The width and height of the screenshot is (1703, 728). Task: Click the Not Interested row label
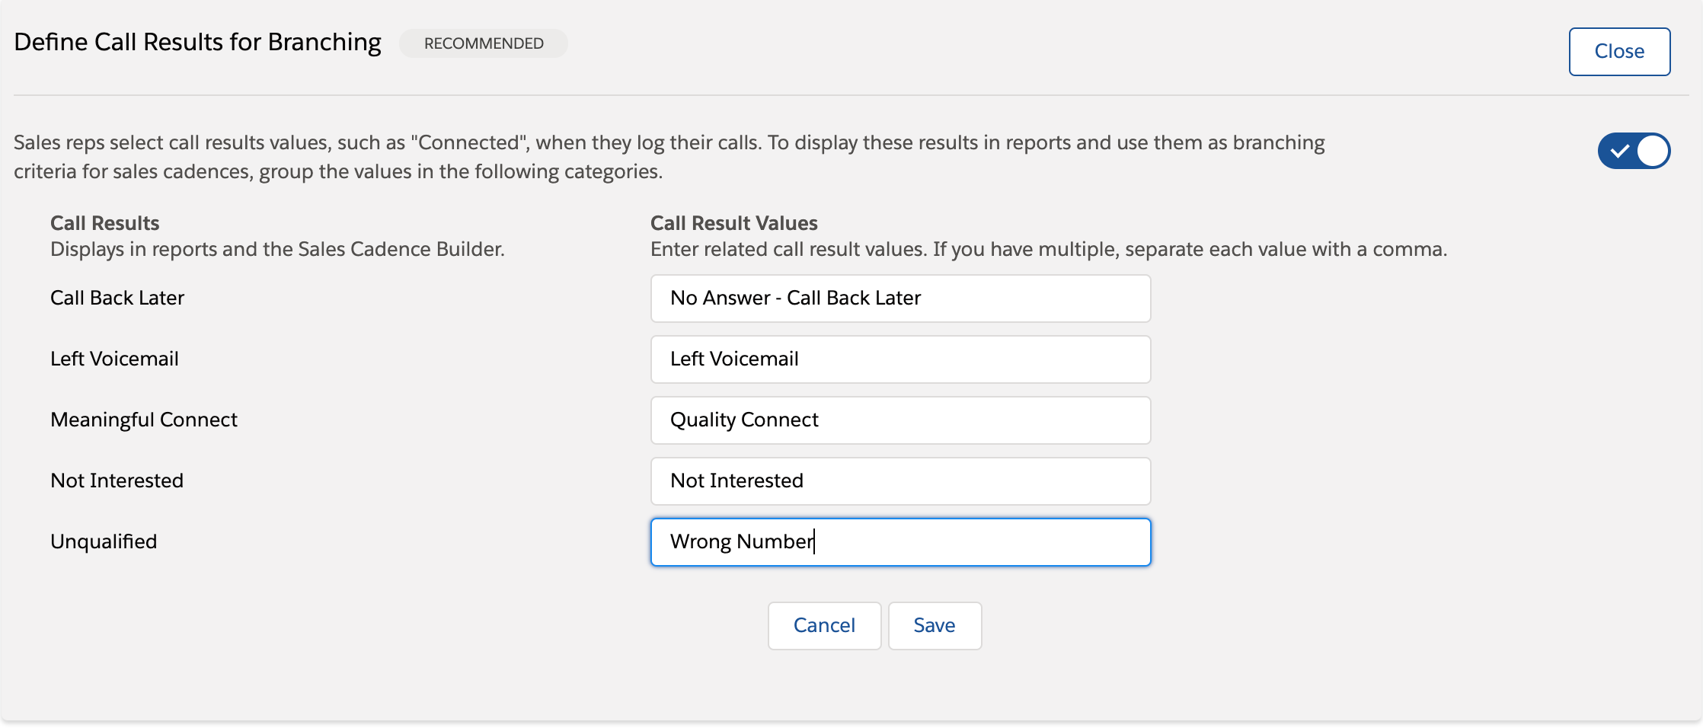tap(117, 481)
